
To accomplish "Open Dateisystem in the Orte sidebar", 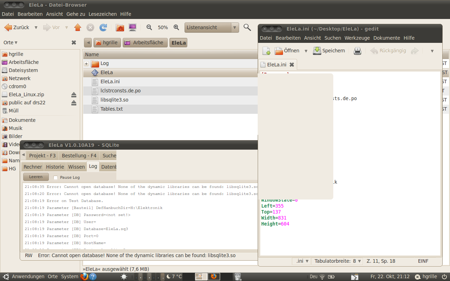I will [23, 70].
